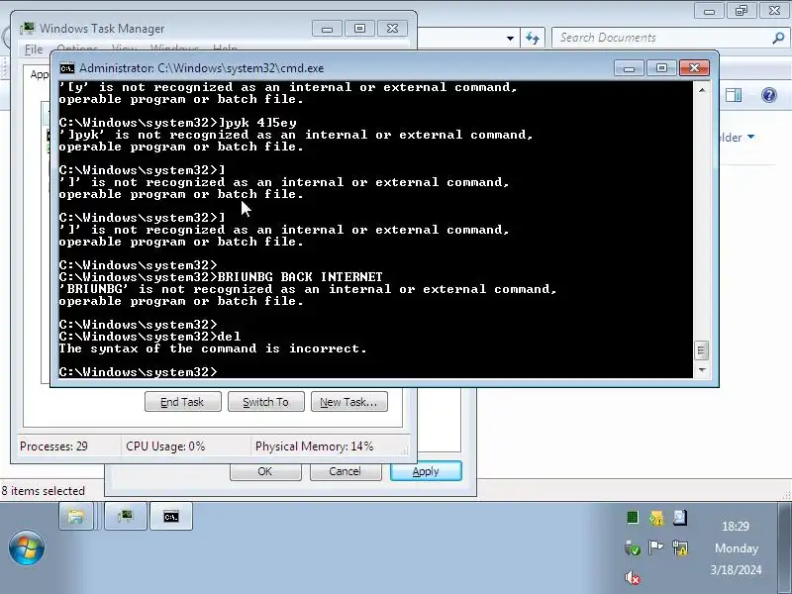792x594 pixels.
Task: Click the Processes: 29 status text
Action: [53, 446]
